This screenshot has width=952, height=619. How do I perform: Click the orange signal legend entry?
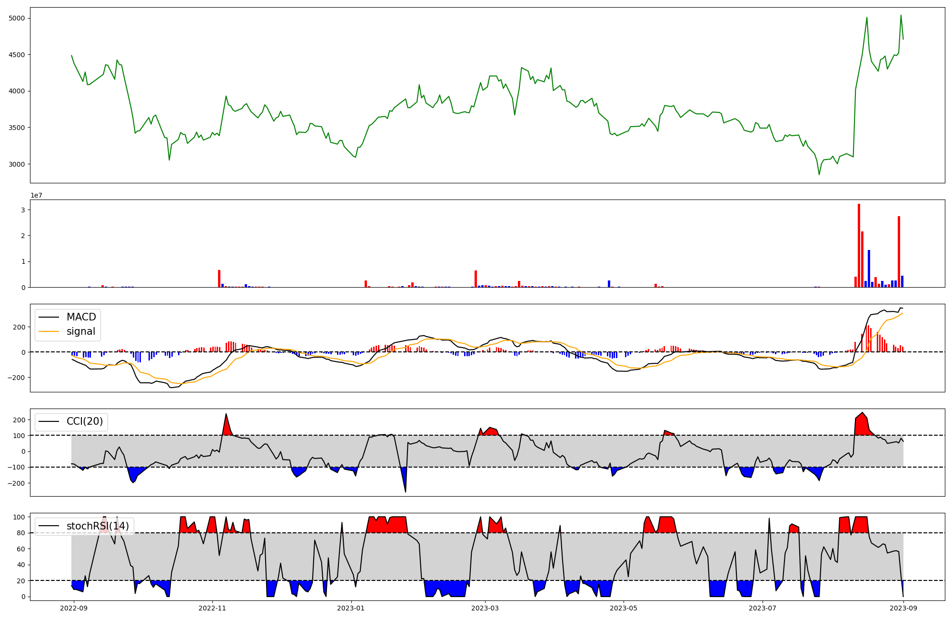(x=80, y=331)
